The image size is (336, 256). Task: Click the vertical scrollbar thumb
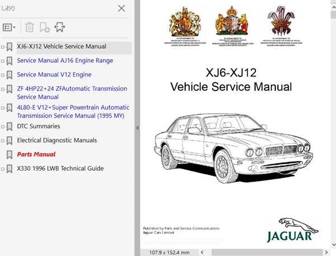333,15
